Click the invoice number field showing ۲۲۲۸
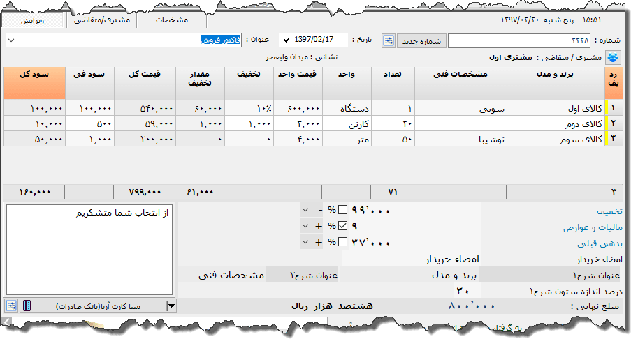This screenshot has width=631, height=339. pyautogui.click(x=519, y=41)
